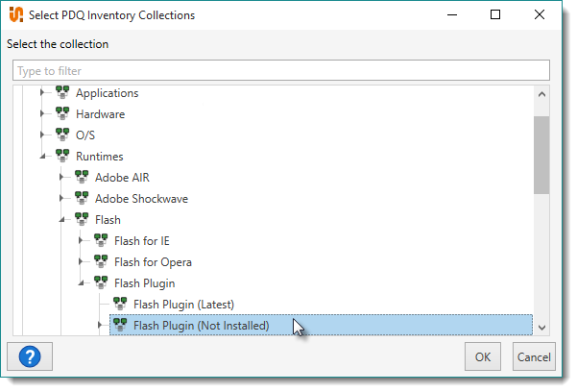Click the Adobe Shockwave collection icon
This screenshot has height=392, width=577.
tap(82, 199)
